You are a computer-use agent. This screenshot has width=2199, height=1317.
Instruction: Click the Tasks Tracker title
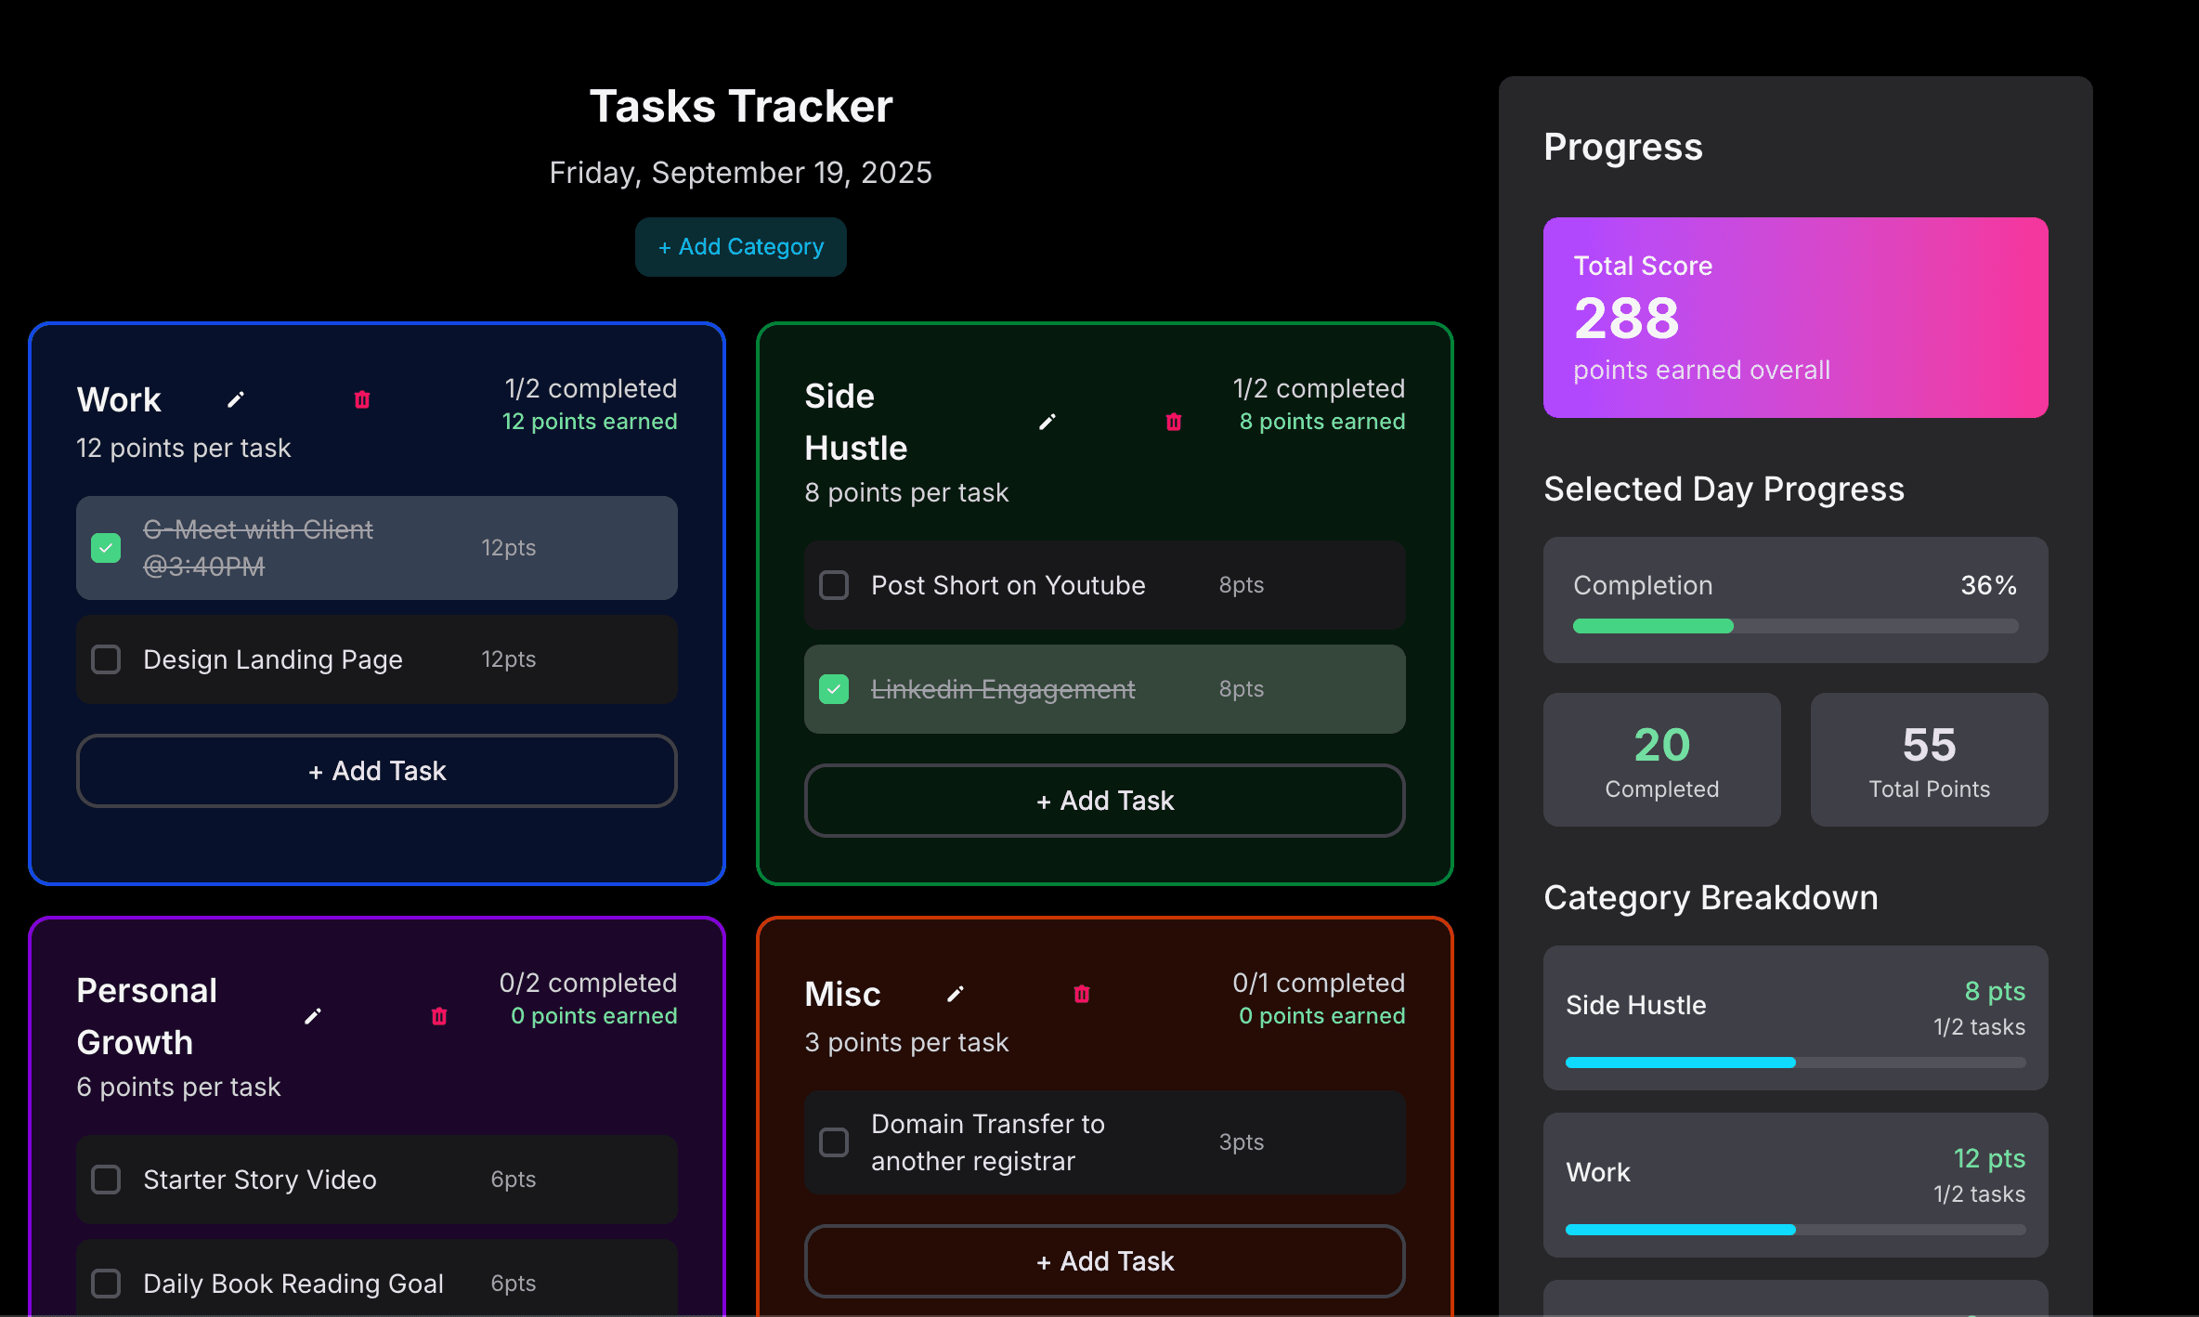point(741,106)
